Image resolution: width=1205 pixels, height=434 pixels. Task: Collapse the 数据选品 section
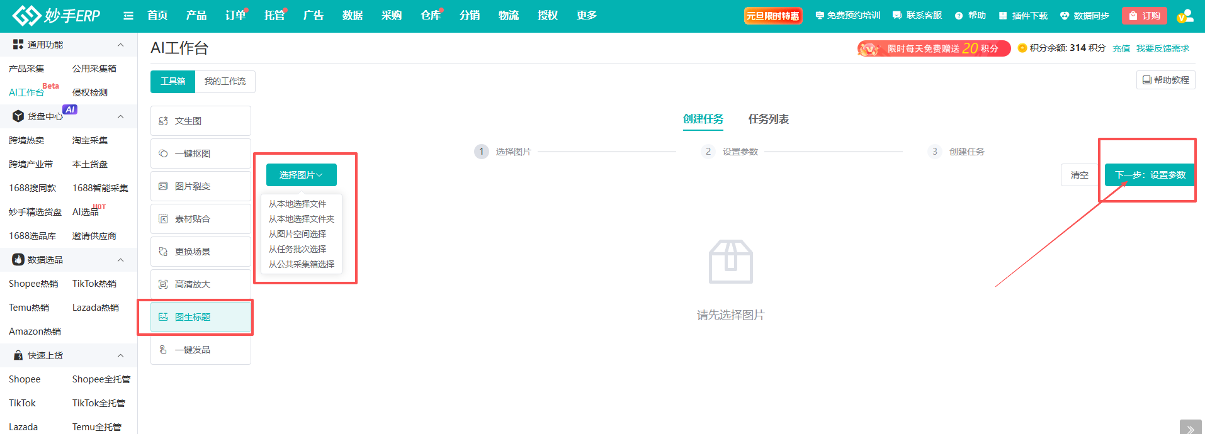point(120,260)
